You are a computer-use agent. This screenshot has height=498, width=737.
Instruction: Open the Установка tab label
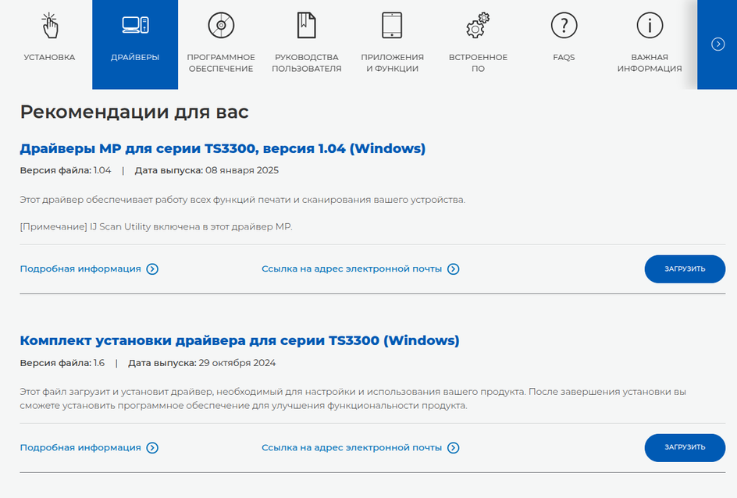(x=49, y=57)
